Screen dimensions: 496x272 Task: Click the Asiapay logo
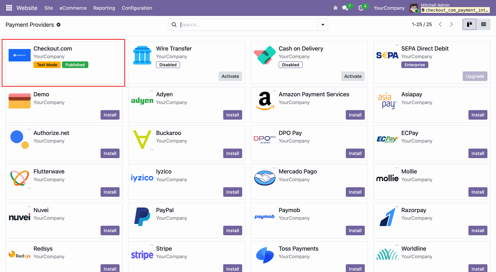point(387,101)
